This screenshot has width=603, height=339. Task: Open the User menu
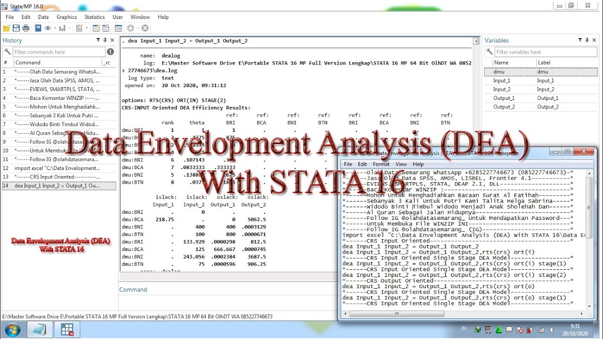[118, 17]
